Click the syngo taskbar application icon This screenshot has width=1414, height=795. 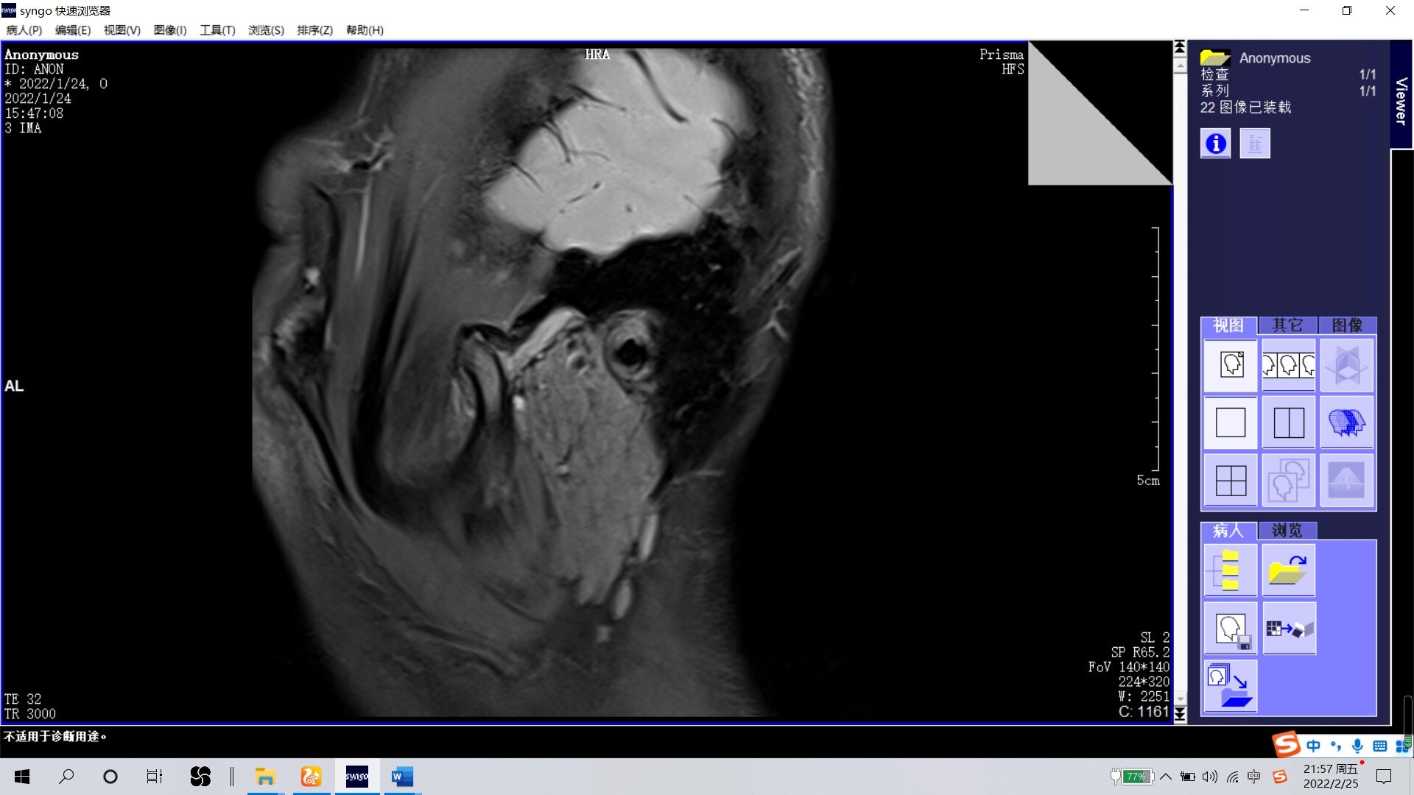point(357,777)
